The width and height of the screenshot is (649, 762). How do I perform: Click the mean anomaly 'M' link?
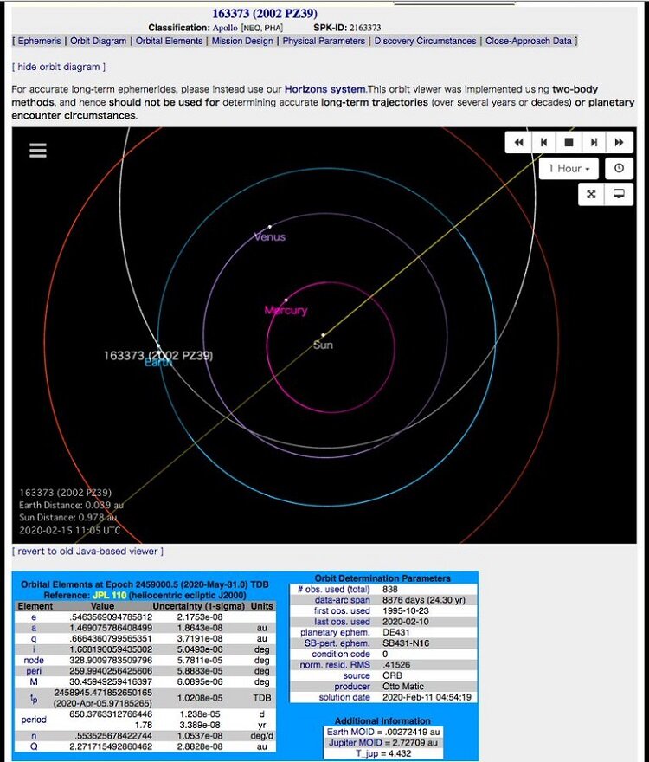pos(34,681)
